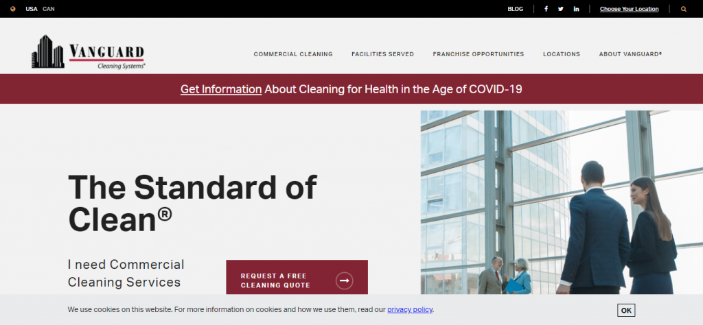Click the globe icon in top bar
The width and height of the screenshot is (703, 325).
12,9
